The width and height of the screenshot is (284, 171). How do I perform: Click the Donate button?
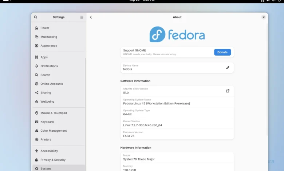[x=222, y=52]
